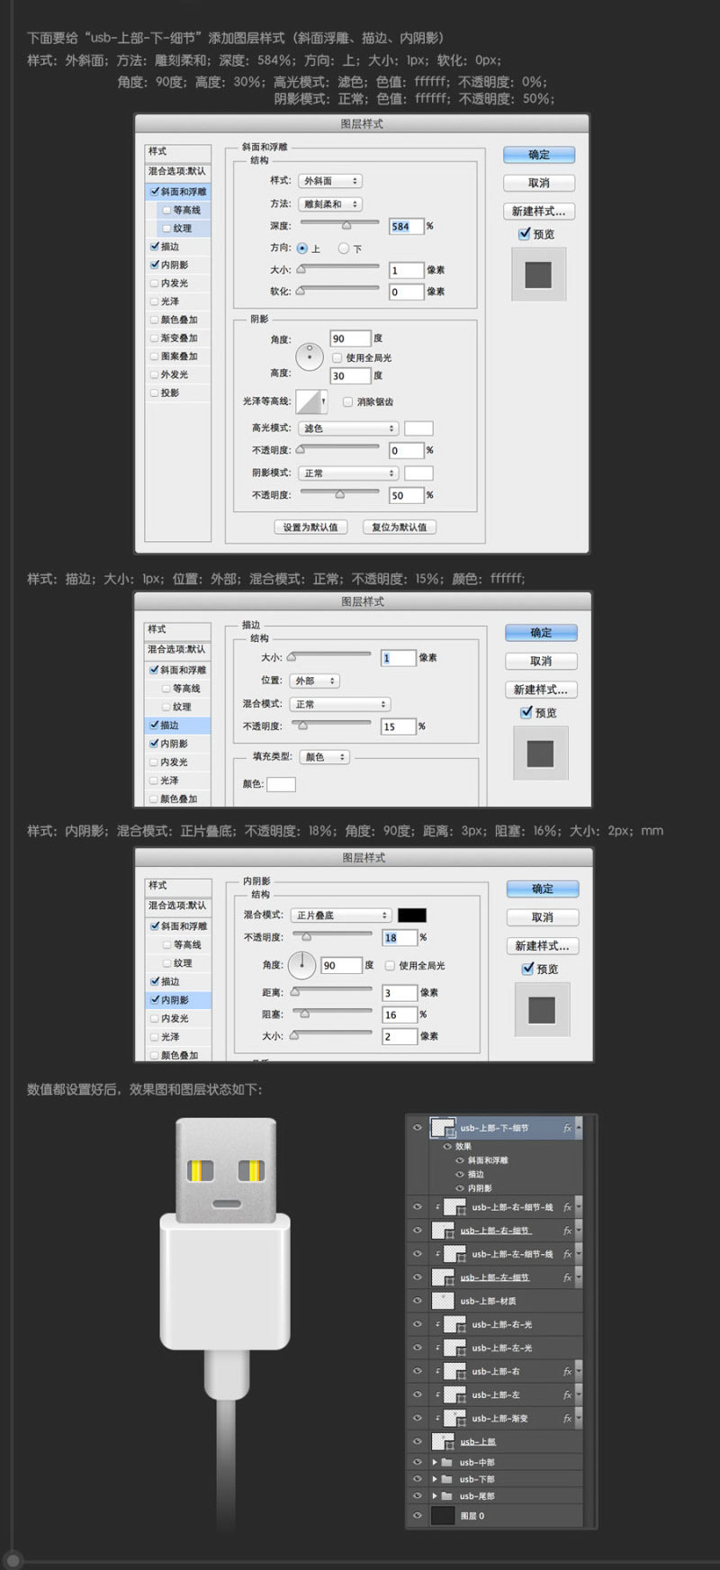This screenshot has width=720, height=1570.
Task: Hide the usb-上部-材质 layer
Action: point(417,1301)
